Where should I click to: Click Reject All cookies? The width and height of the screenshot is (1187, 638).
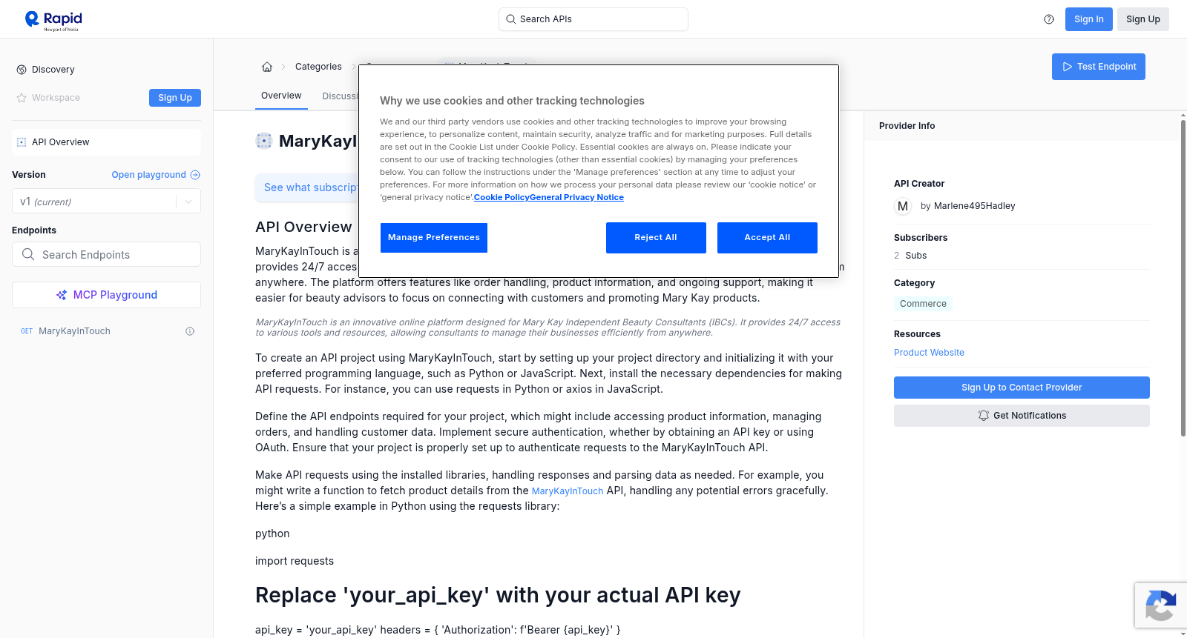coord(656,238)
